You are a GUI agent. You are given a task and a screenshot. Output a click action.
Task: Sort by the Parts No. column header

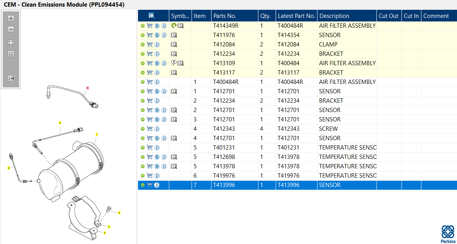[224, 16]
